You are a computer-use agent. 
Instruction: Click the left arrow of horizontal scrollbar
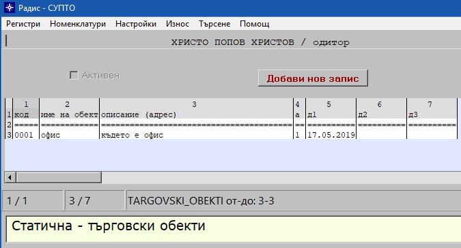(x=10, y=177)
